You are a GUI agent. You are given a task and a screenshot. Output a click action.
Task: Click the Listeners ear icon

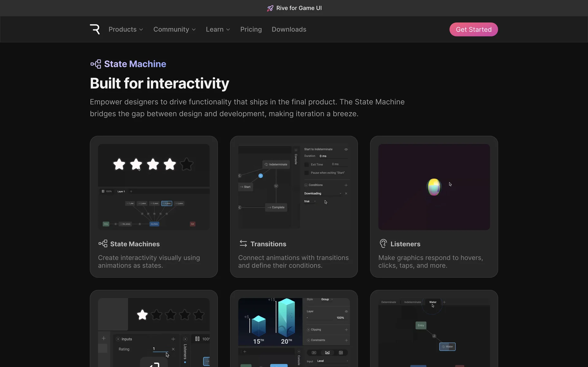click(383, 243)
